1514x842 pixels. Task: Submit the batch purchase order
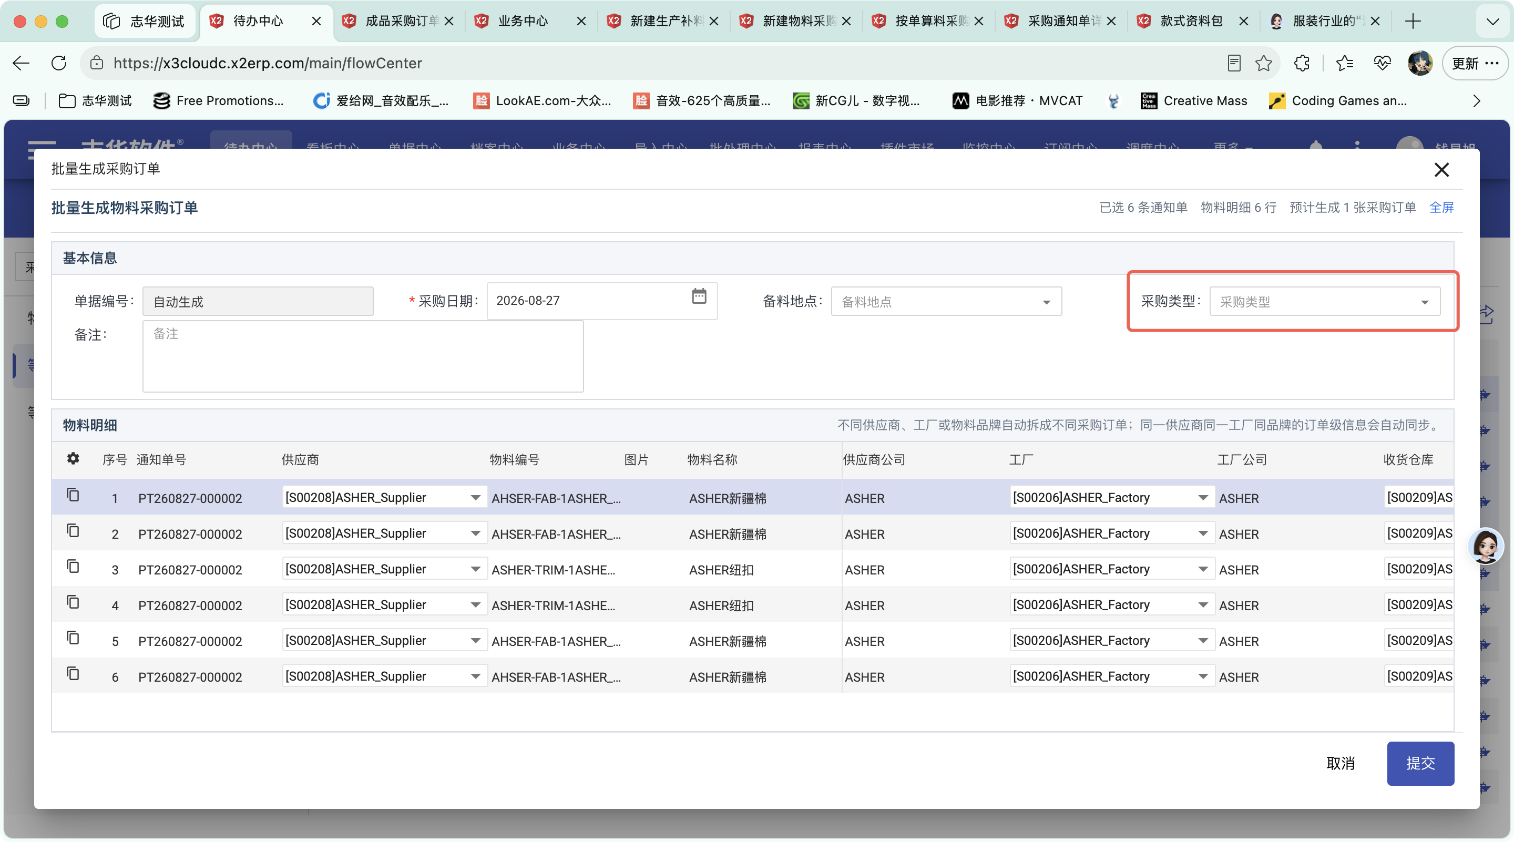click(x=1420, y=763)
